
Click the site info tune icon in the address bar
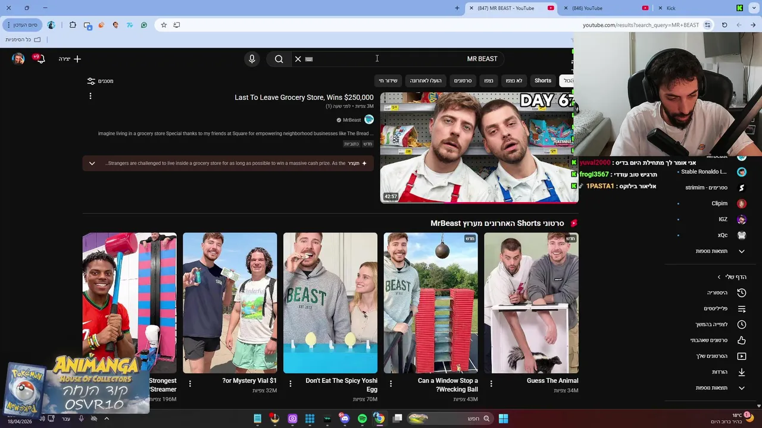(x=707, y=25)
